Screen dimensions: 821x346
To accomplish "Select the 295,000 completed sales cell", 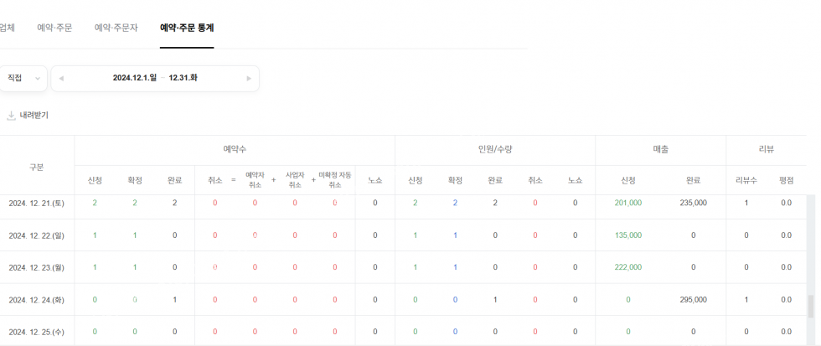I will coord(693,299).
